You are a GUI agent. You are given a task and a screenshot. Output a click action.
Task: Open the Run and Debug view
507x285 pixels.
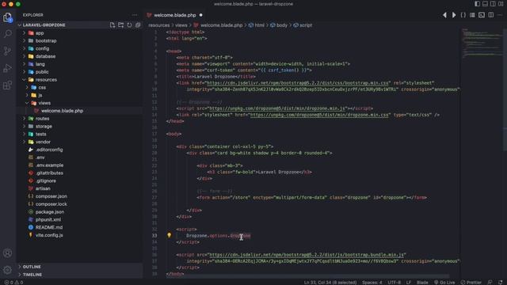coord(7,68)
